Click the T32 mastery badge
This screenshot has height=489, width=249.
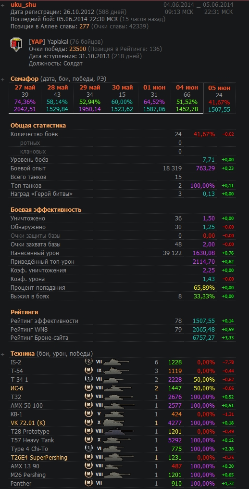pyautogui.click(x=89, y=397)
